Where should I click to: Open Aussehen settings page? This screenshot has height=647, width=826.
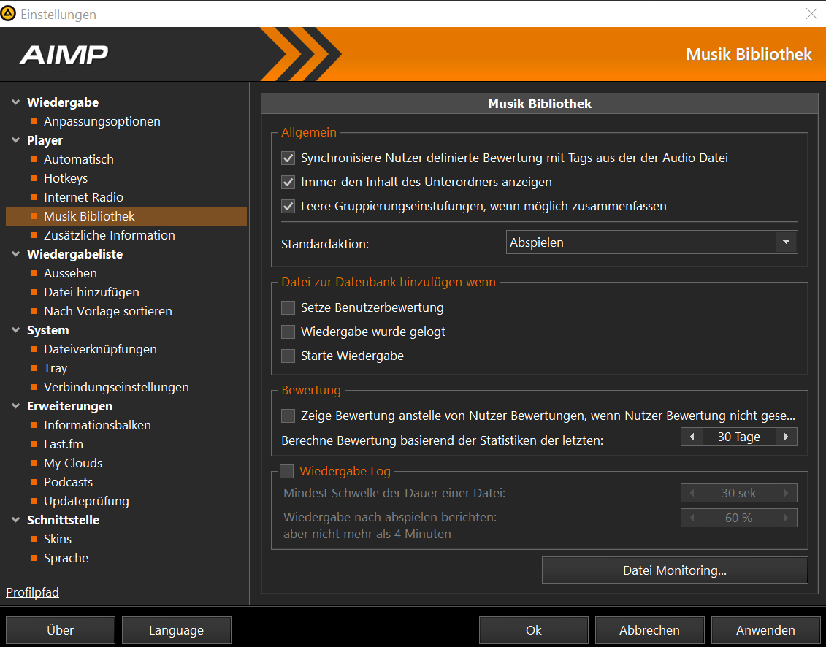click(71, 273)
